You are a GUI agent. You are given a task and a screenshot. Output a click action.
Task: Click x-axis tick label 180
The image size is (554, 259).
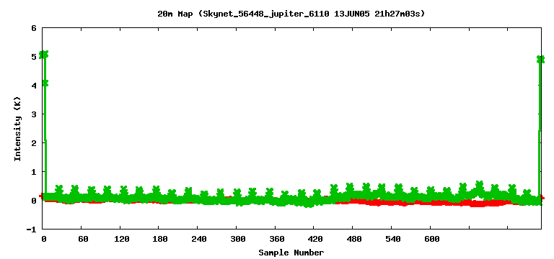160,239
